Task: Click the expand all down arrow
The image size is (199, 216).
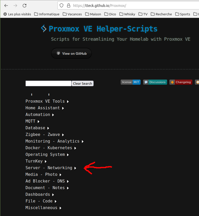Action: [32, 94]
